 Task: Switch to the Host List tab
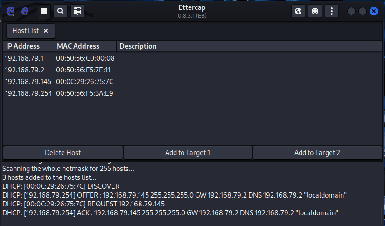26,31
